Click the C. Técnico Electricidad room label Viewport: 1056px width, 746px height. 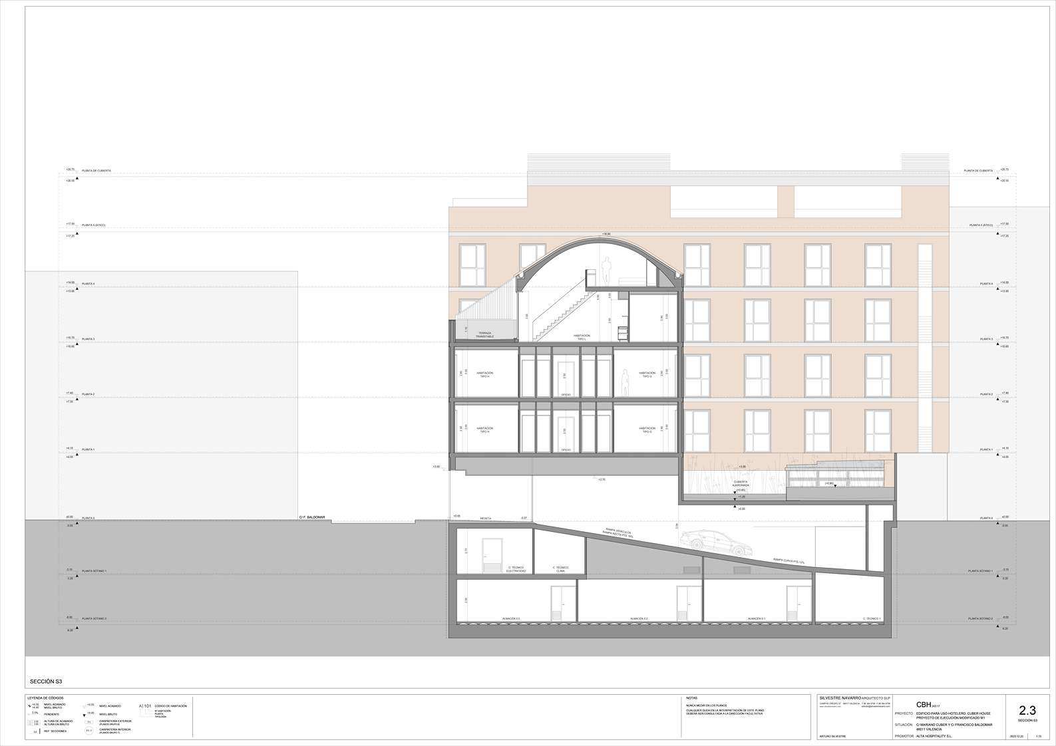click(x=516, y=569)
